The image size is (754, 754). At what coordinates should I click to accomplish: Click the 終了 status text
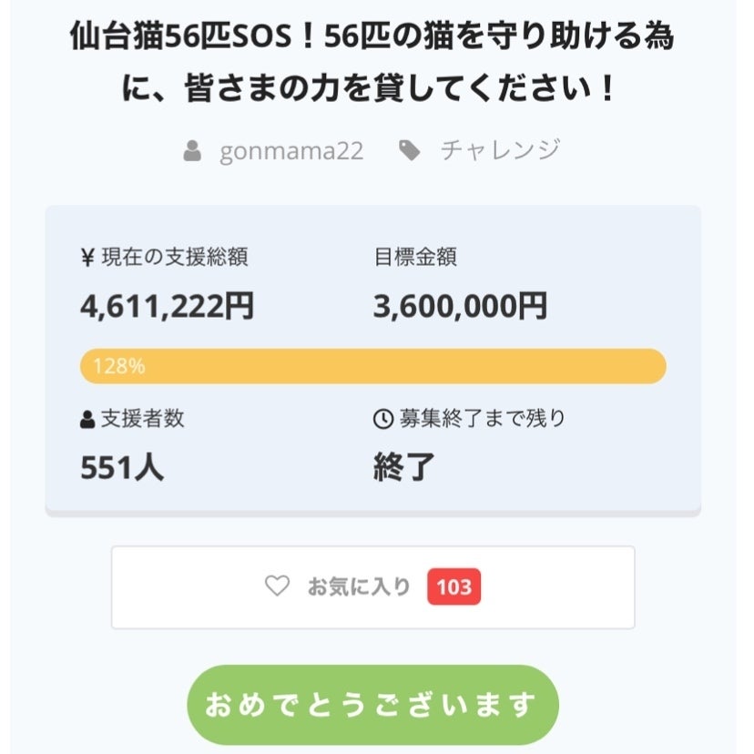coord(404,467)
